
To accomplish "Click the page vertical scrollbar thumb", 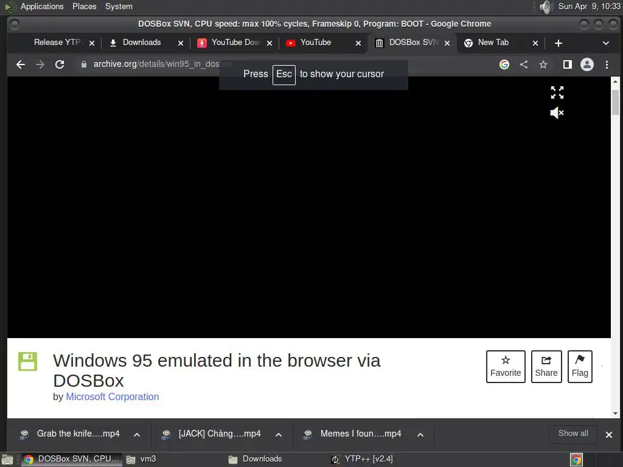I will pyautogui.click(x=616, y=102).
